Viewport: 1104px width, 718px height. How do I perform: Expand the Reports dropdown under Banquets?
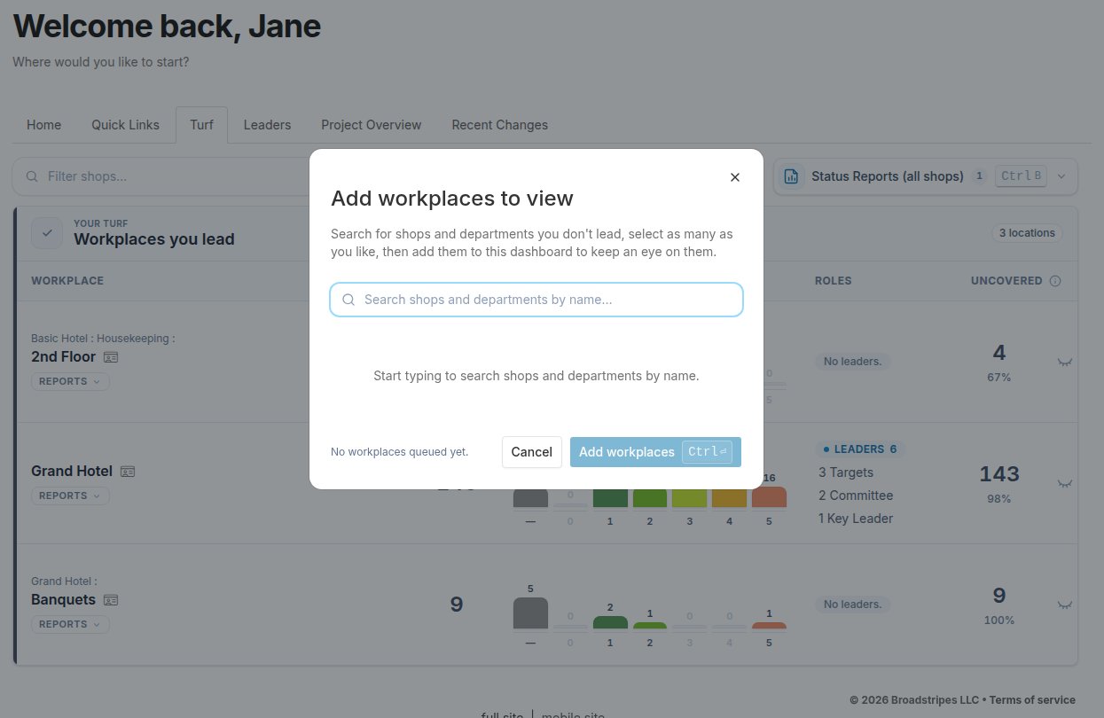click(70, 624)
